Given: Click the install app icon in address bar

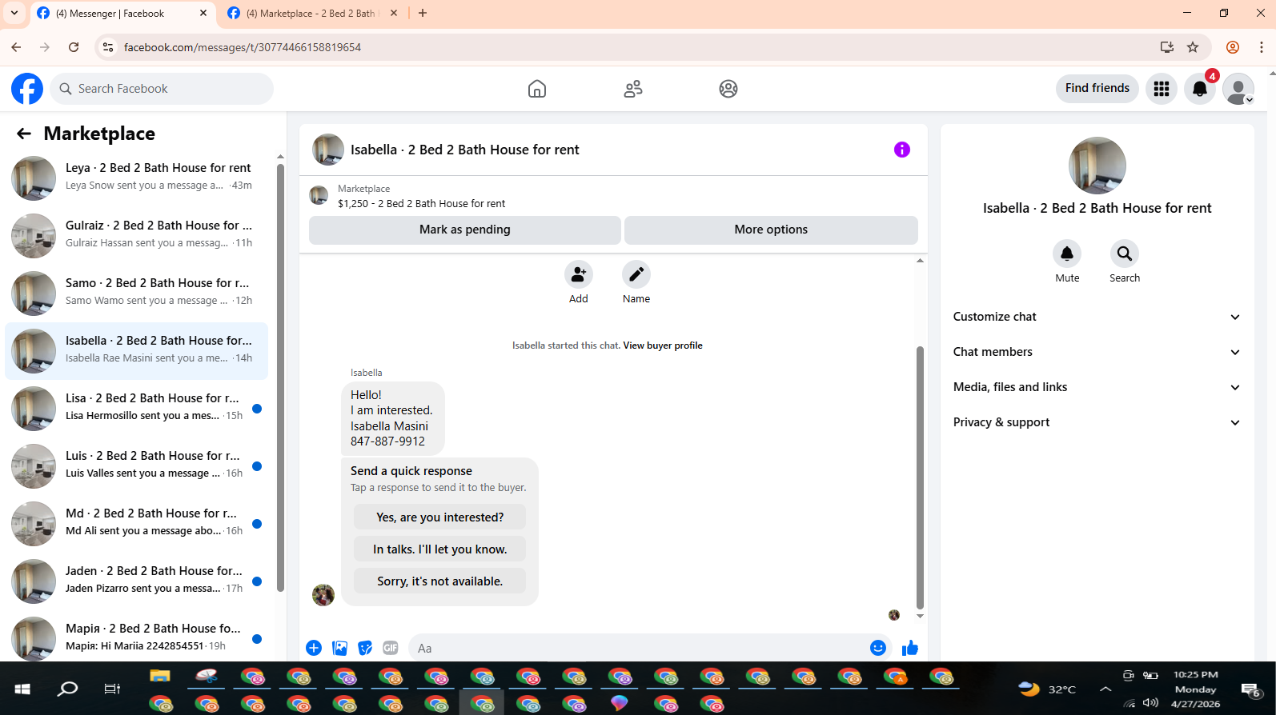Looking at the screenshot, I should (x=1167, y=47).
